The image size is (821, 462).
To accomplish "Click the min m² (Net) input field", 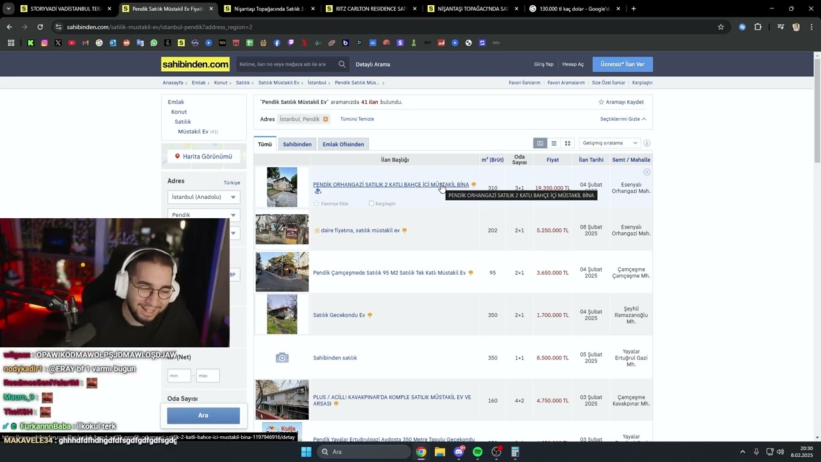I will click(x=179, y=375).
